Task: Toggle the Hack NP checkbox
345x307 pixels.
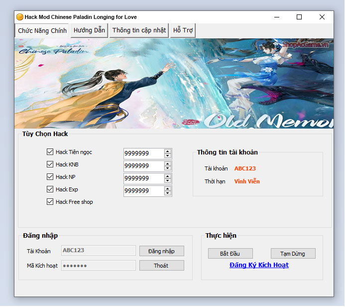Action: [x=50, y=177]
